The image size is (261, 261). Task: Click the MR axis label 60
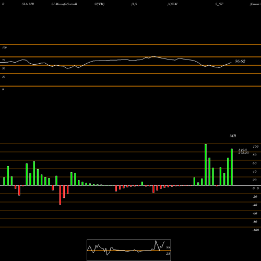click(255, 163)
